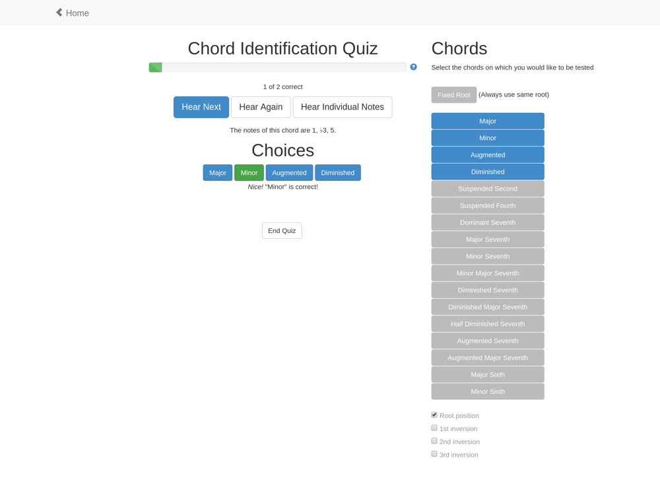Viewport: 660px width, 495px height.
Task: Select the Major answer choice
Action: pos(218,173)
